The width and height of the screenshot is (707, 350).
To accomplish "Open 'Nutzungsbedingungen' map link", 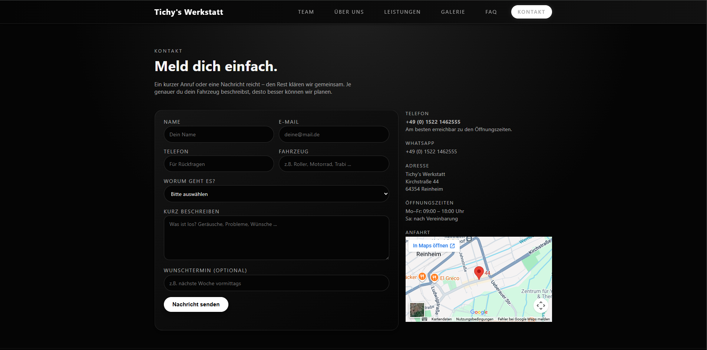I will pyautogui.click(x=475, y=319).
